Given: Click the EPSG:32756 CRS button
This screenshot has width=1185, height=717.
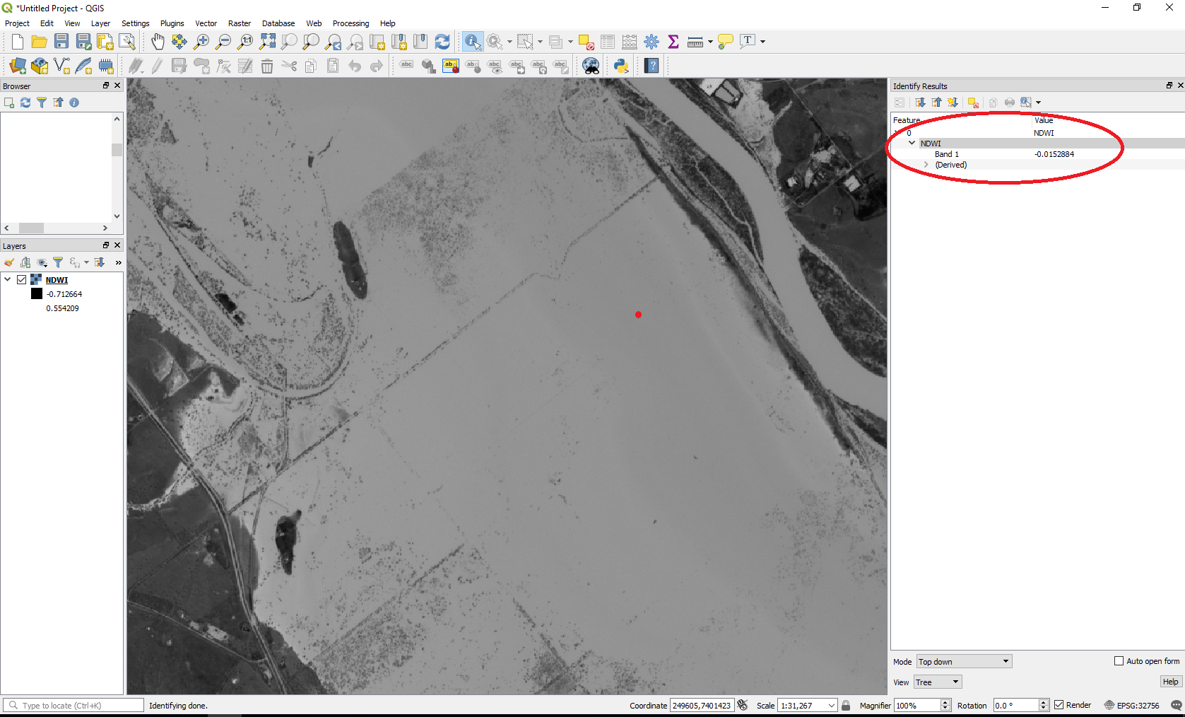Looking at the screenshot, I should tap(1131, 705).
